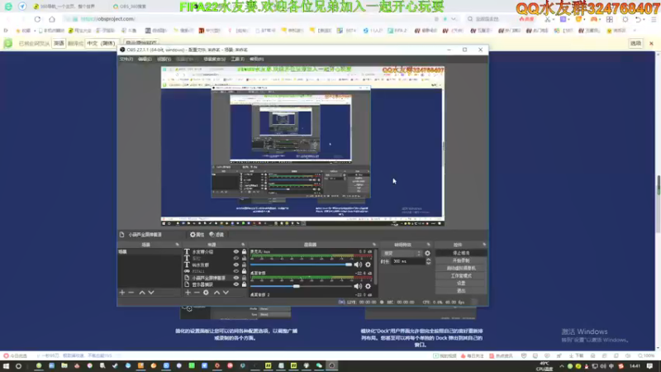The height and width of the screenshot is (372, 661).
Task: Add a new scene with the plus icon
Action: click(x=122, y=293)
